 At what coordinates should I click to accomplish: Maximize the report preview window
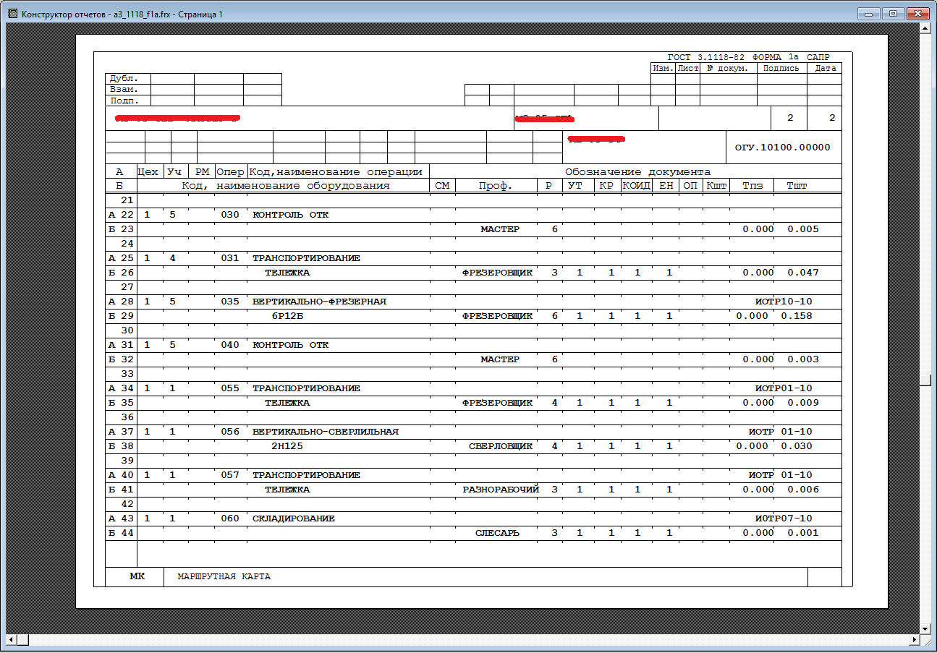893,13
